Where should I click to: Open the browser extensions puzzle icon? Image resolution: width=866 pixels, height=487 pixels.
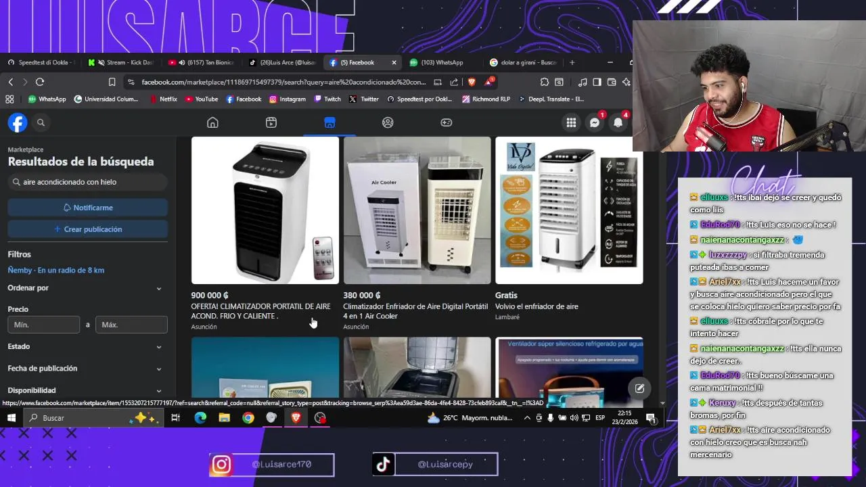(545, 82)
